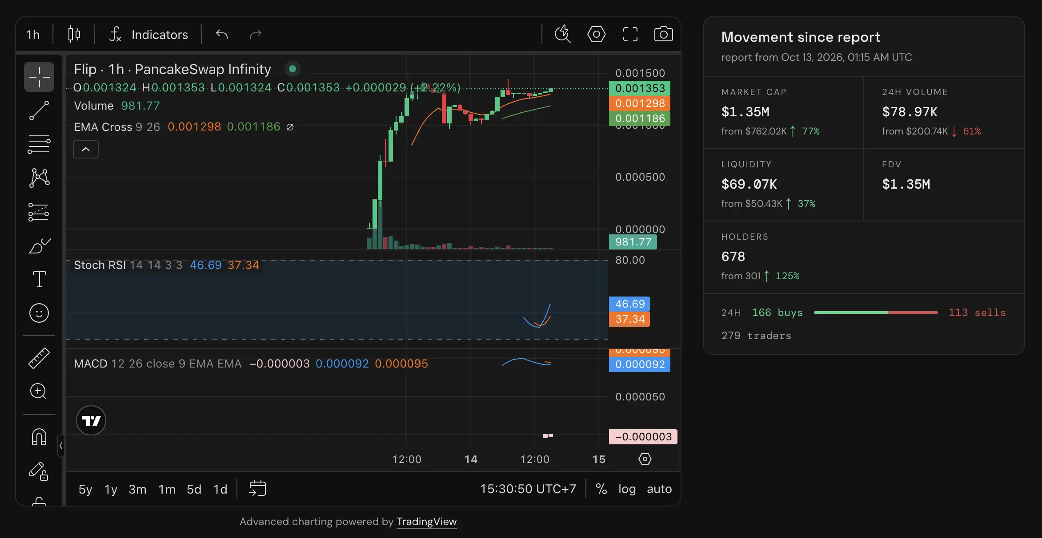Select the 1m date range

tap(167, 489)
